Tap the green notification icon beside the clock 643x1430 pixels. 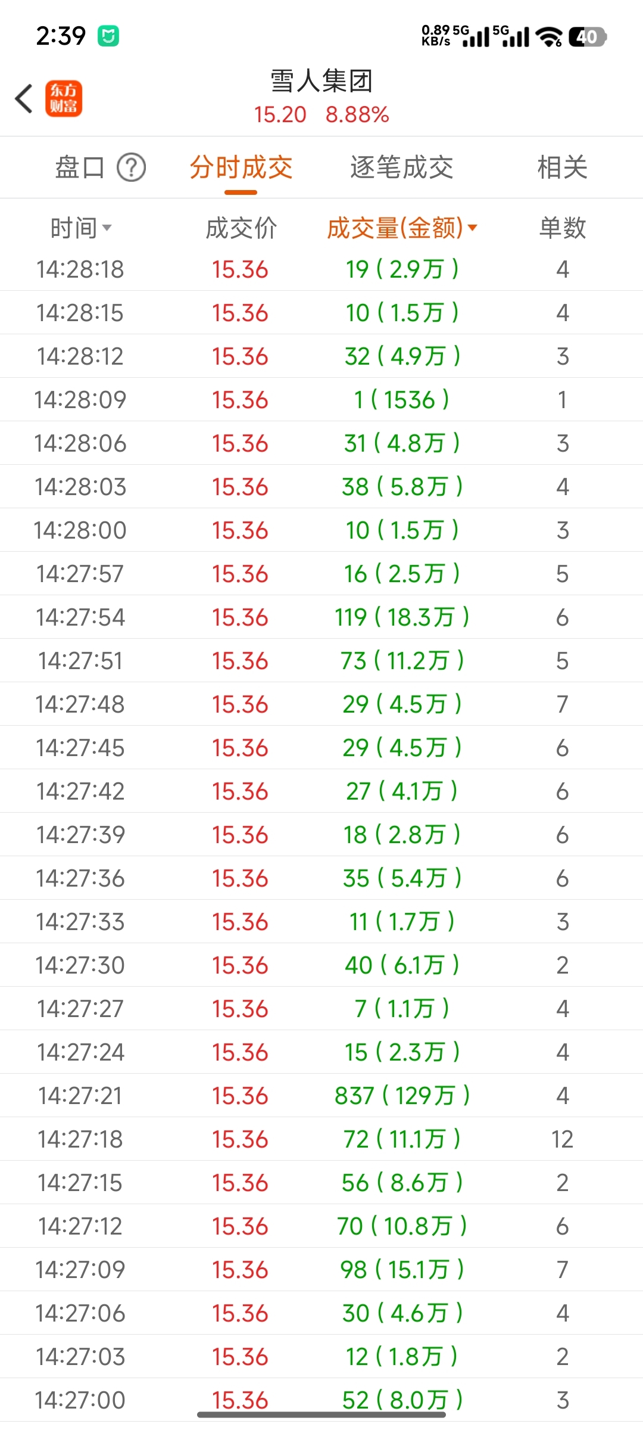click(x=108, y=36)
